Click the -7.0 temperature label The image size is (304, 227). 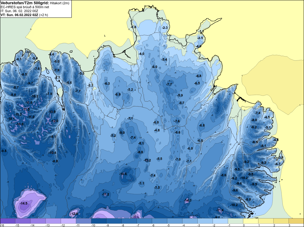(178, 159)
